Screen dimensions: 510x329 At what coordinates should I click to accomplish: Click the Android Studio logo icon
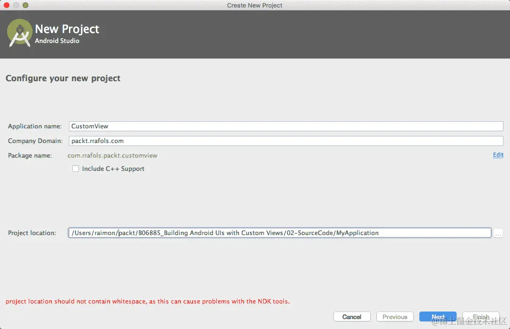click(19, 33)
